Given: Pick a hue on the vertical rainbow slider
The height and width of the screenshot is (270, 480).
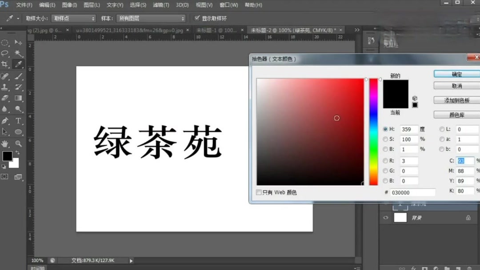Looking at the screenshot, I should pyautogui.click(x=373, y=131).
